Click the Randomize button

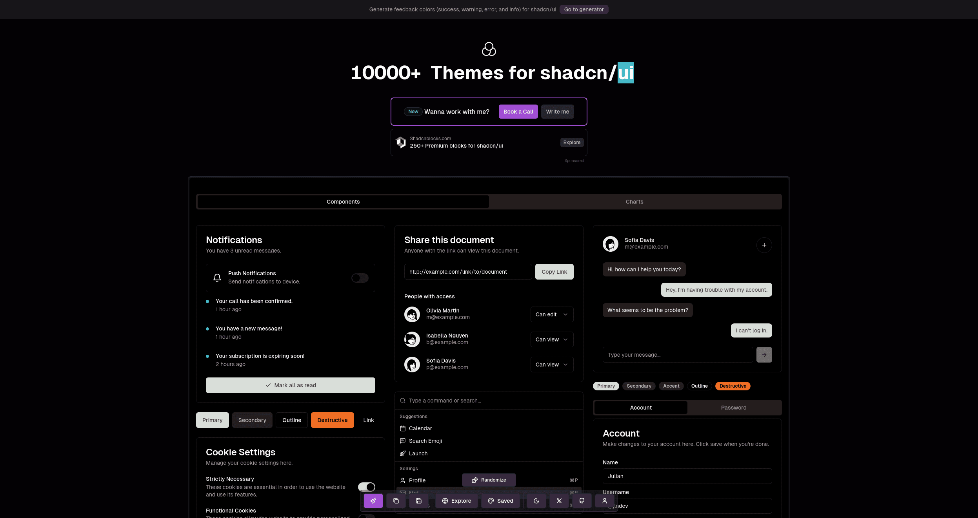click(489, 480)
